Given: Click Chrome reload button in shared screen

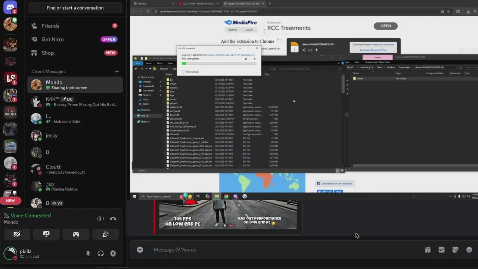Looking at the screenshot, I should click(148, 11).
